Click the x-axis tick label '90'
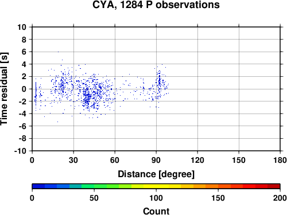The image size is (287, 215). point(156,160)
